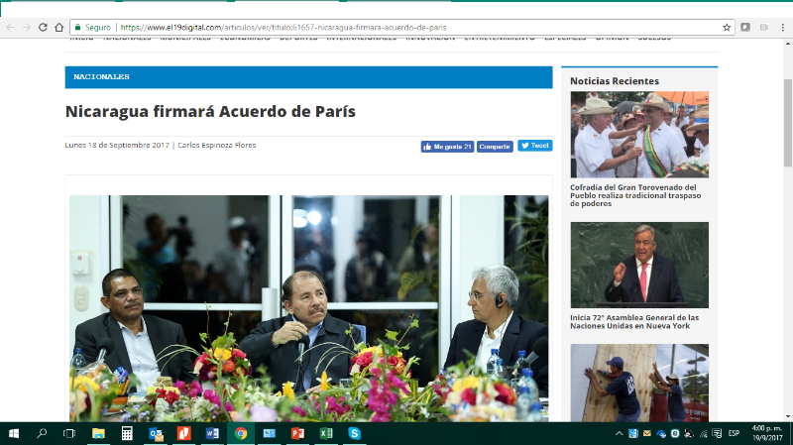This screenshot has height=445, width=793.
Task: Open Task View on the taskbar
Action: point(69,433)
